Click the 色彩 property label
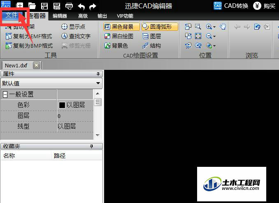The height and width of the screenshot is (203, 279). click(x=23, y=105)
